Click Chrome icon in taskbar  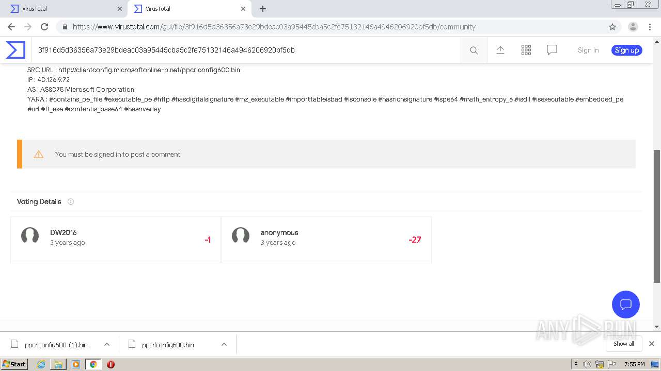tap(93, 364)
